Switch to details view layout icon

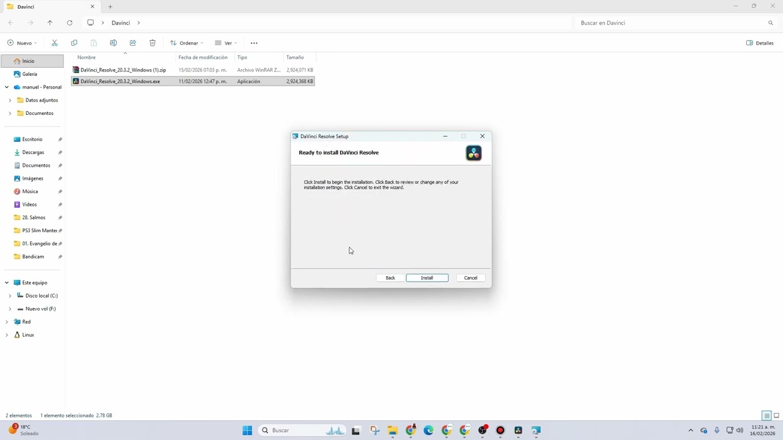(766, 416)
